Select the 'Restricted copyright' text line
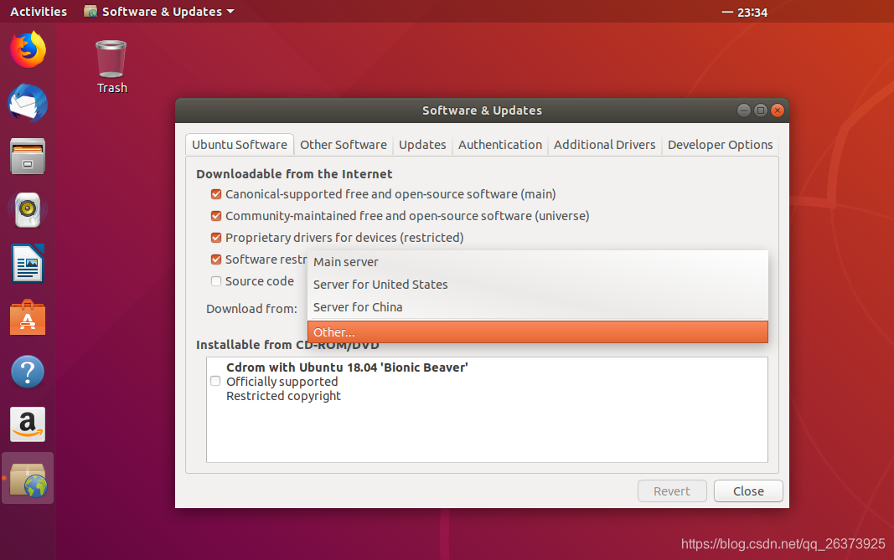894x560 pixels. (283, 396)
